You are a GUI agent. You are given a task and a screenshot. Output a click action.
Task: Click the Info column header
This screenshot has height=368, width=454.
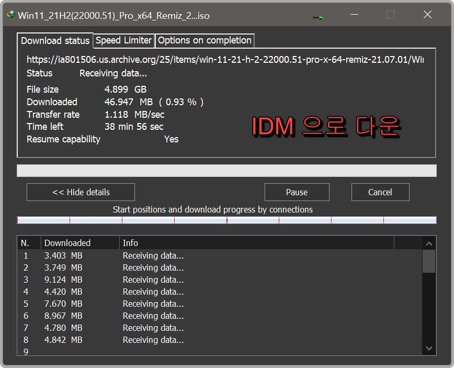click(x=257, y=243)
